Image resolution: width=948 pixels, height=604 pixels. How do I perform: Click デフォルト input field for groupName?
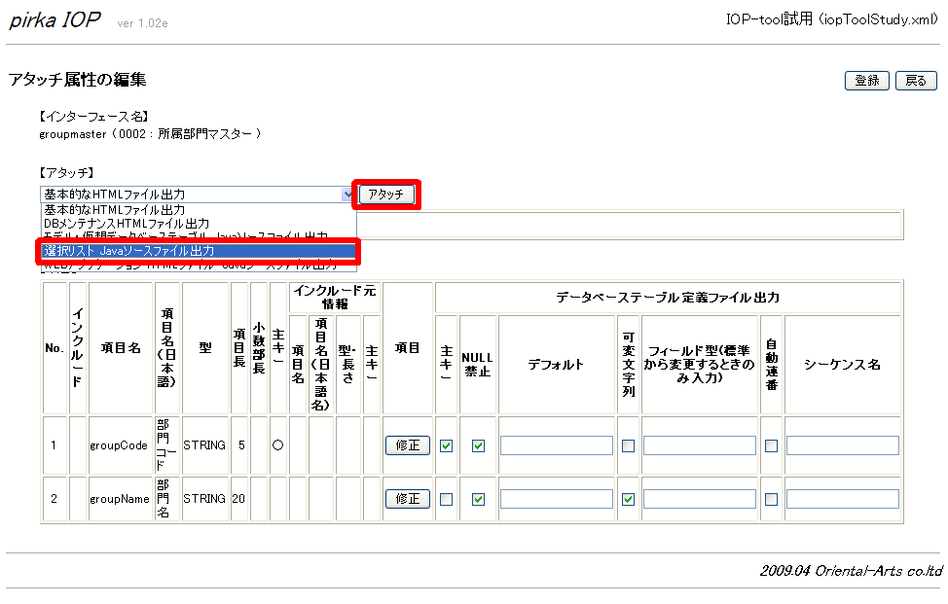tap(557, 499)
